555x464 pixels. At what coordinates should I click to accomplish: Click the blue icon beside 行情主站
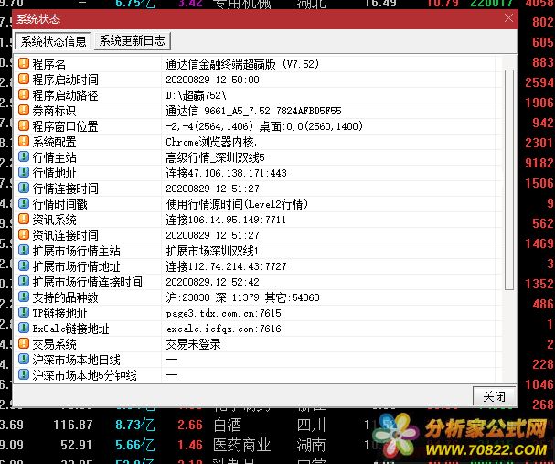[24, 156]
